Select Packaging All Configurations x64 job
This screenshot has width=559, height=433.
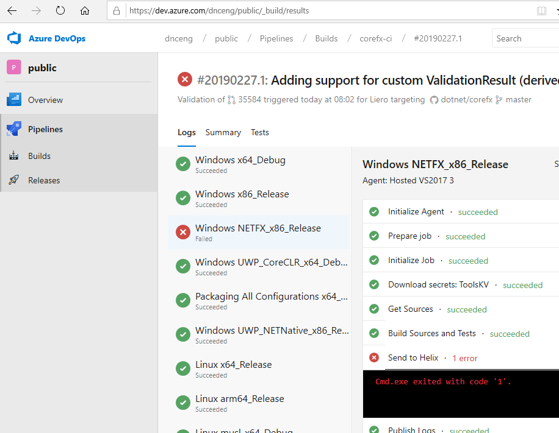pos(259,301)
